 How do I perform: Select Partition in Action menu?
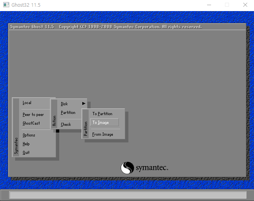coord(68,113)
